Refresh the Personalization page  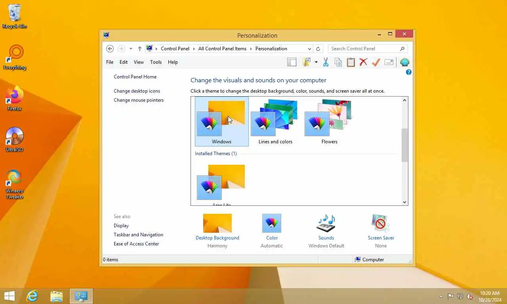click(x=318, y=49)
